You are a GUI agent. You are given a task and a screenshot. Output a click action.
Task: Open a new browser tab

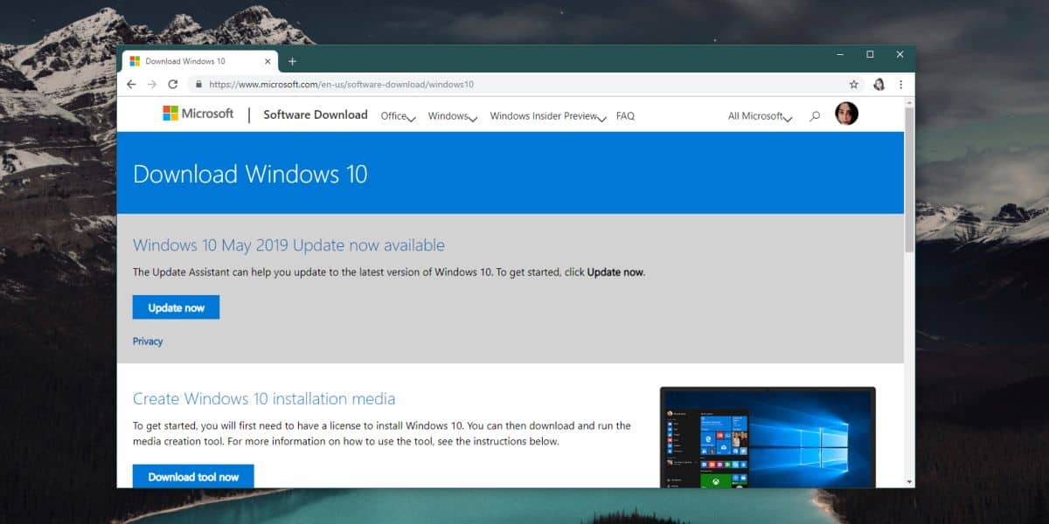[x=292, y=60]
